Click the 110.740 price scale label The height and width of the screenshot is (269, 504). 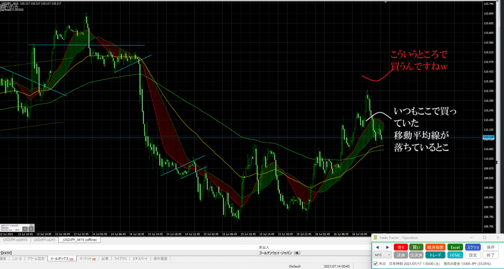coord(489,4)
